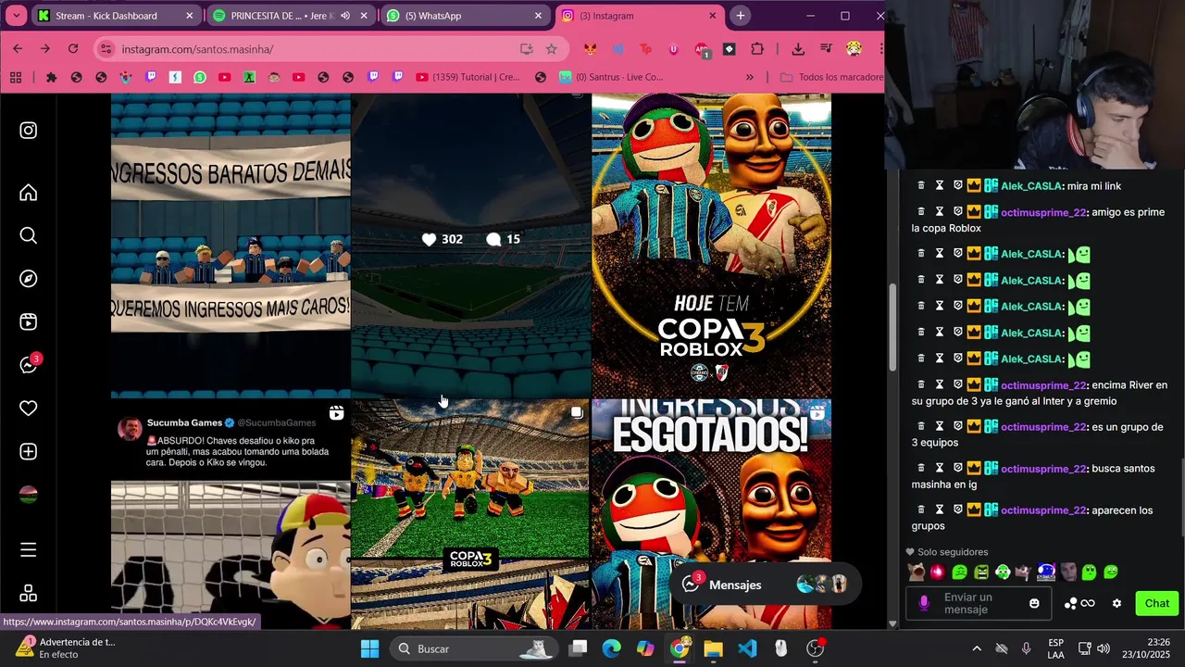Open new browser tab

tap(740, 16)
